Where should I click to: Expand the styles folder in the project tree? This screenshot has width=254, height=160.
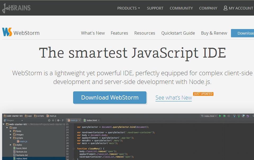(x=11, y=145)
